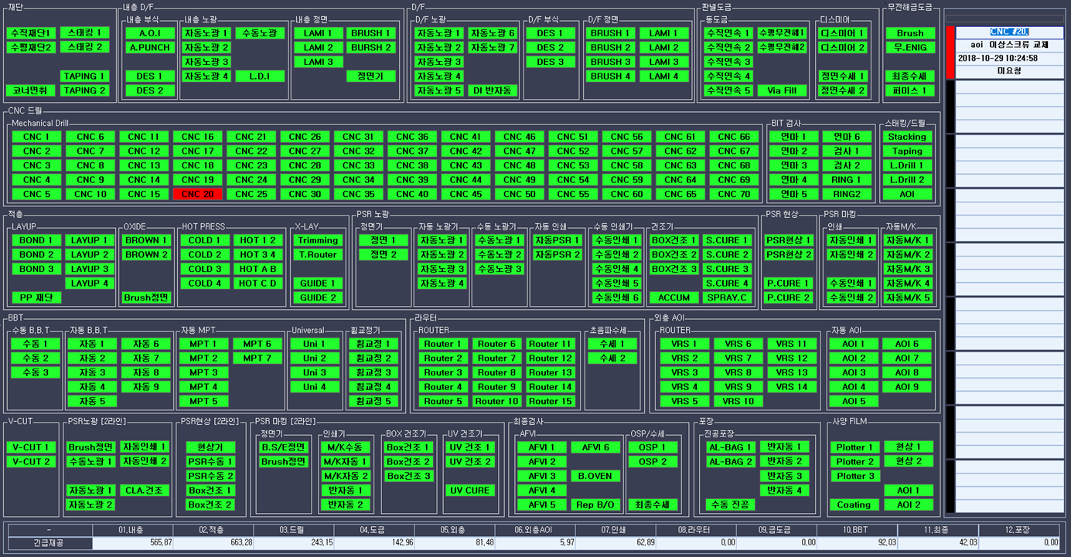Viewport: 1071px width, 557px height.
Task: Select Uni 4 in Universal group
Action: click(315, 386)
